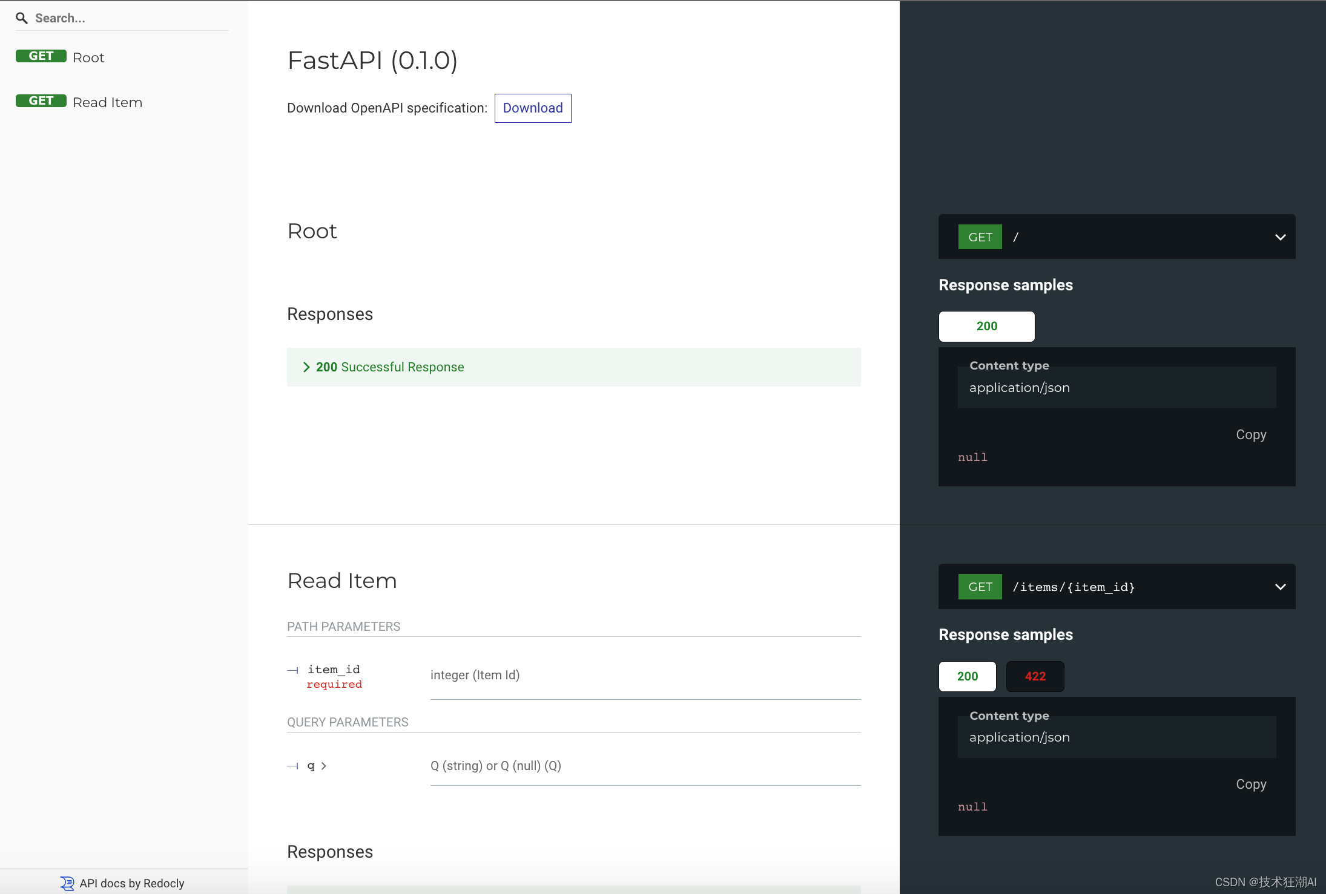Click the Redocly logo at bottom left
The height and width of the screenshot is (894, 1326).
click(66, 883)
